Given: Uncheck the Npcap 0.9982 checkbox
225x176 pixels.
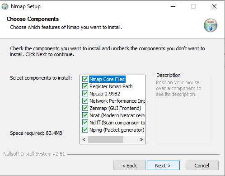Looking at the screenshot, I should [x=85, y=94].
